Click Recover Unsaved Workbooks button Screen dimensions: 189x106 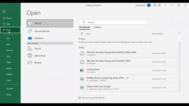92,98
